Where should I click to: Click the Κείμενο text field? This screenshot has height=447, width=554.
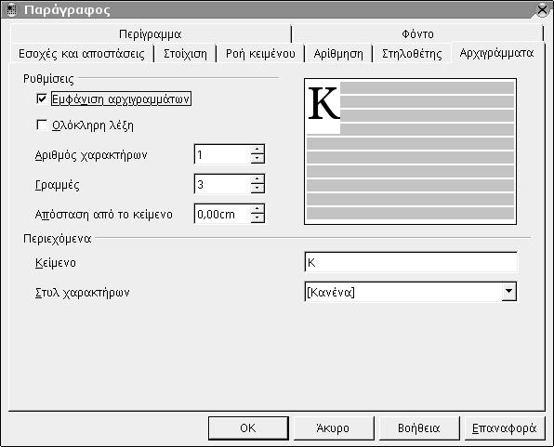(x=411, y=262)
